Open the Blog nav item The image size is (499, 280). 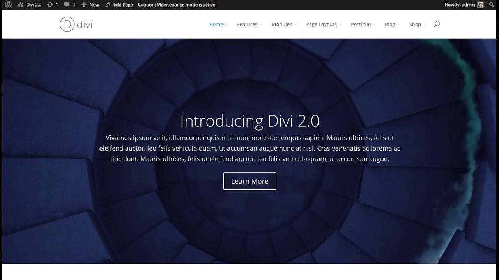pyautogui.click(x=390, y=24)
